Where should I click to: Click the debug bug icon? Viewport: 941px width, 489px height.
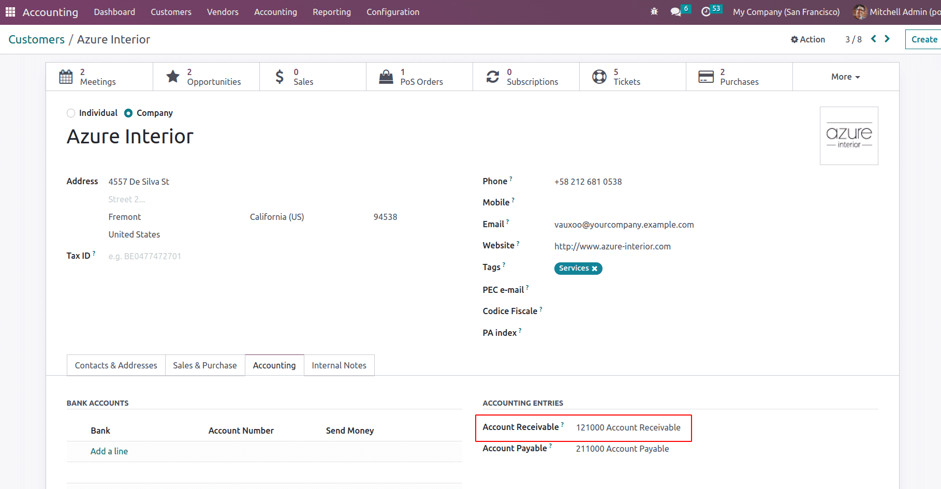click(x=654, y=11)
